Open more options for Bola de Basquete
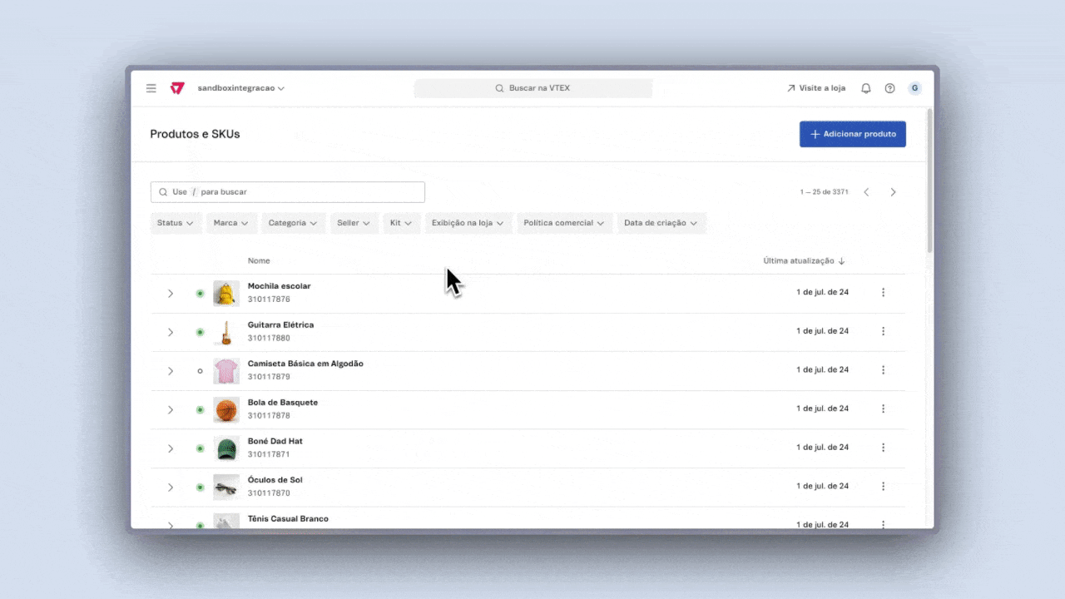This screenshot has width=1065, height=599. click(x=883, y=408)
